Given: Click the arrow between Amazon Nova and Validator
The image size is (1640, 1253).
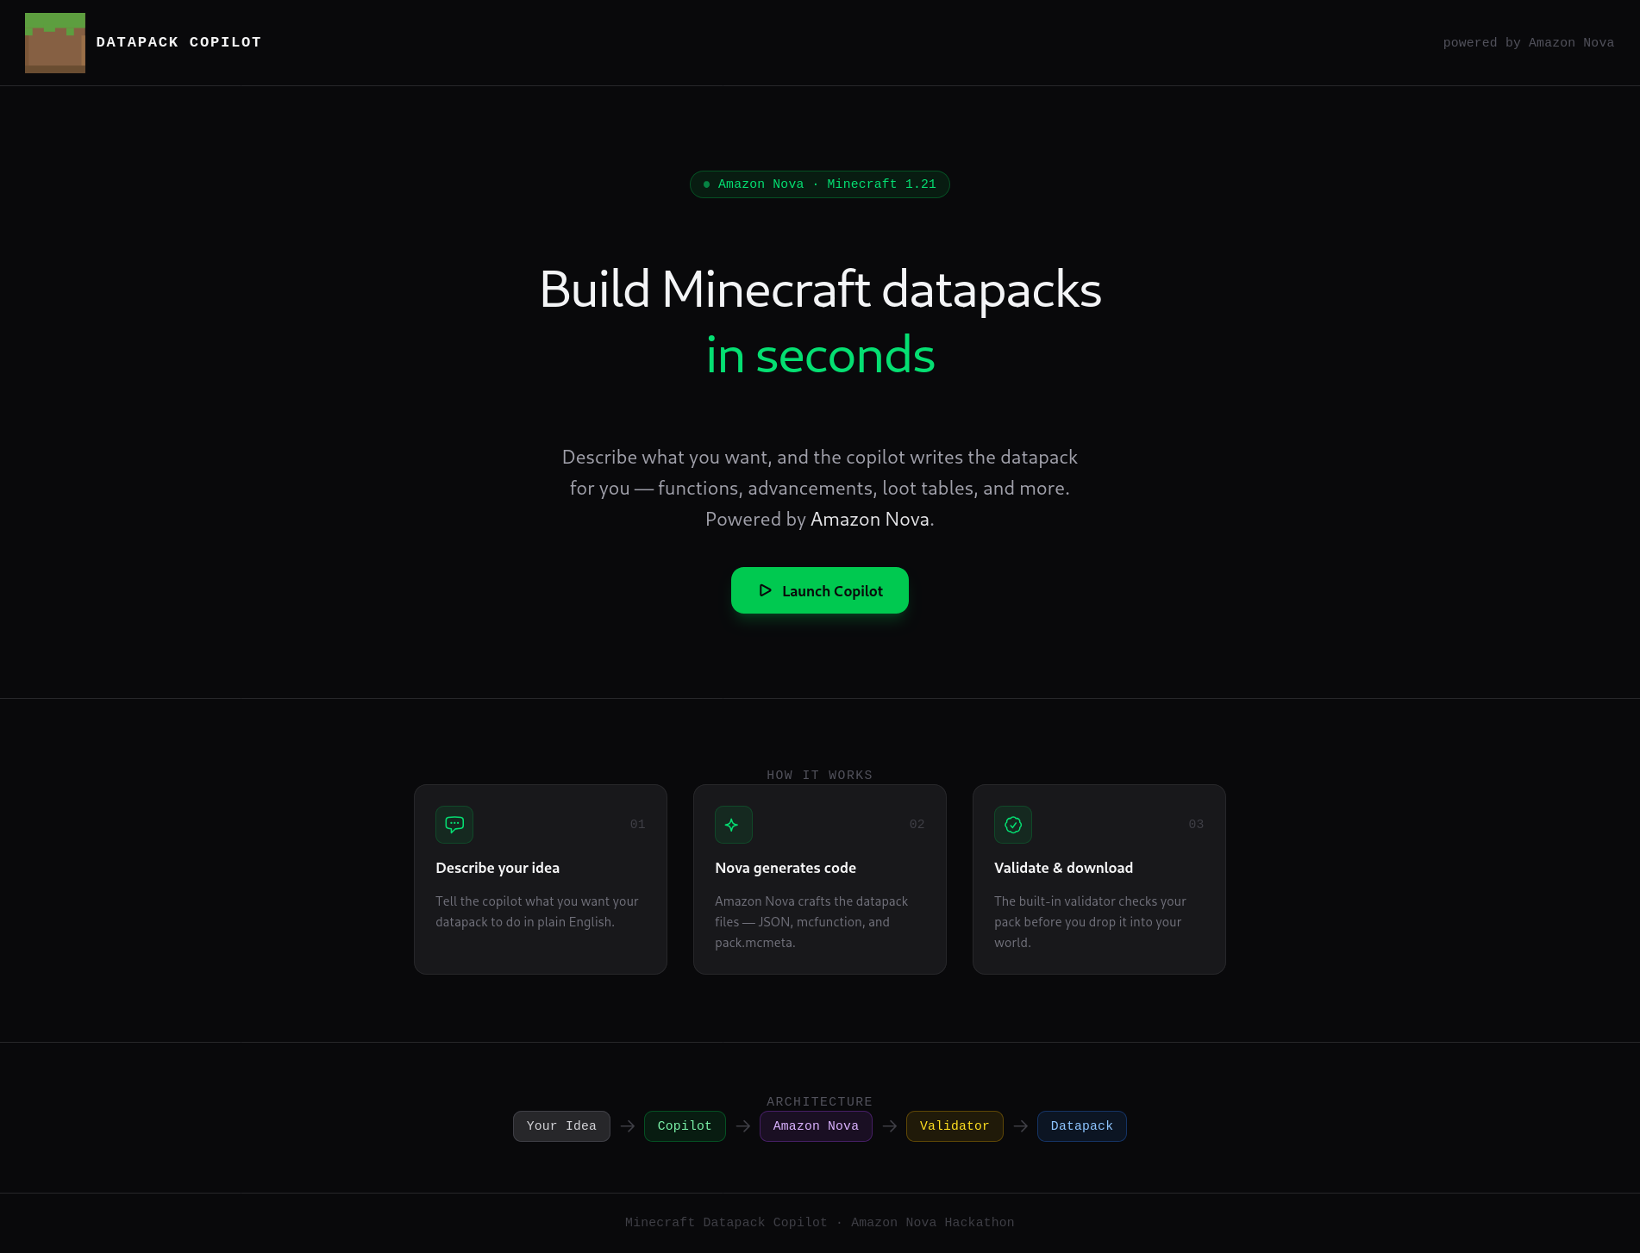Looking at the screenshot, I should (x=890, y=1126).
